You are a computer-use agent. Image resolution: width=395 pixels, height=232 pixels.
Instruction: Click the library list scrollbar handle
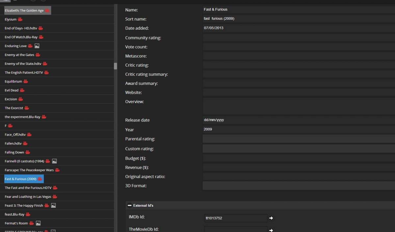[116, 66]
